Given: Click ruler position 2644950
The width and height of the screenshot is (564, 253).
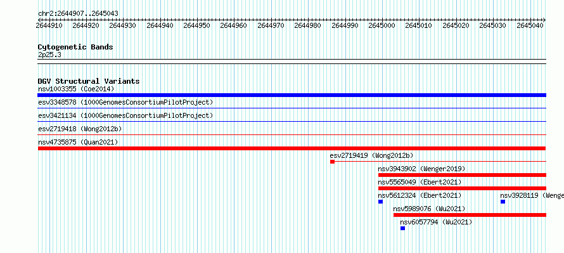Looking at the screenshot, I should tap(196, 25).
